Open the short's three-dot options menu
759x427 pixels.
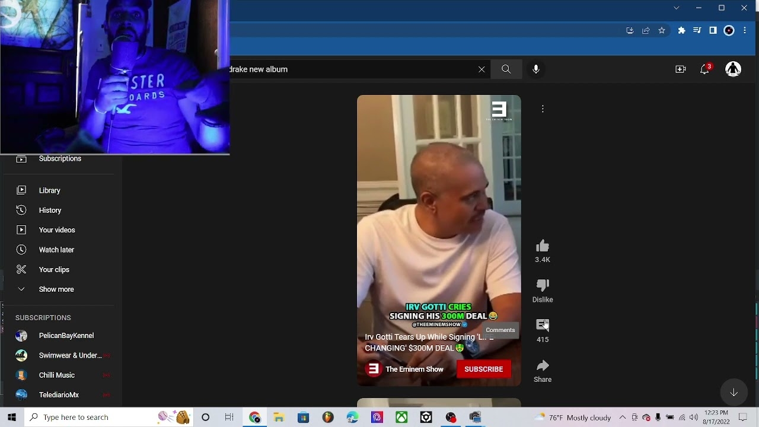tap(543, 109)
